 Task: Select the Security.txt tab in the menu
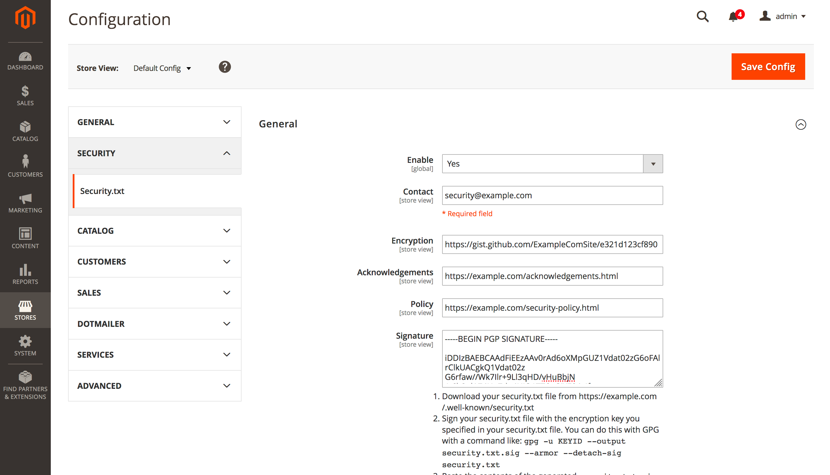click(x=102, y=191)
